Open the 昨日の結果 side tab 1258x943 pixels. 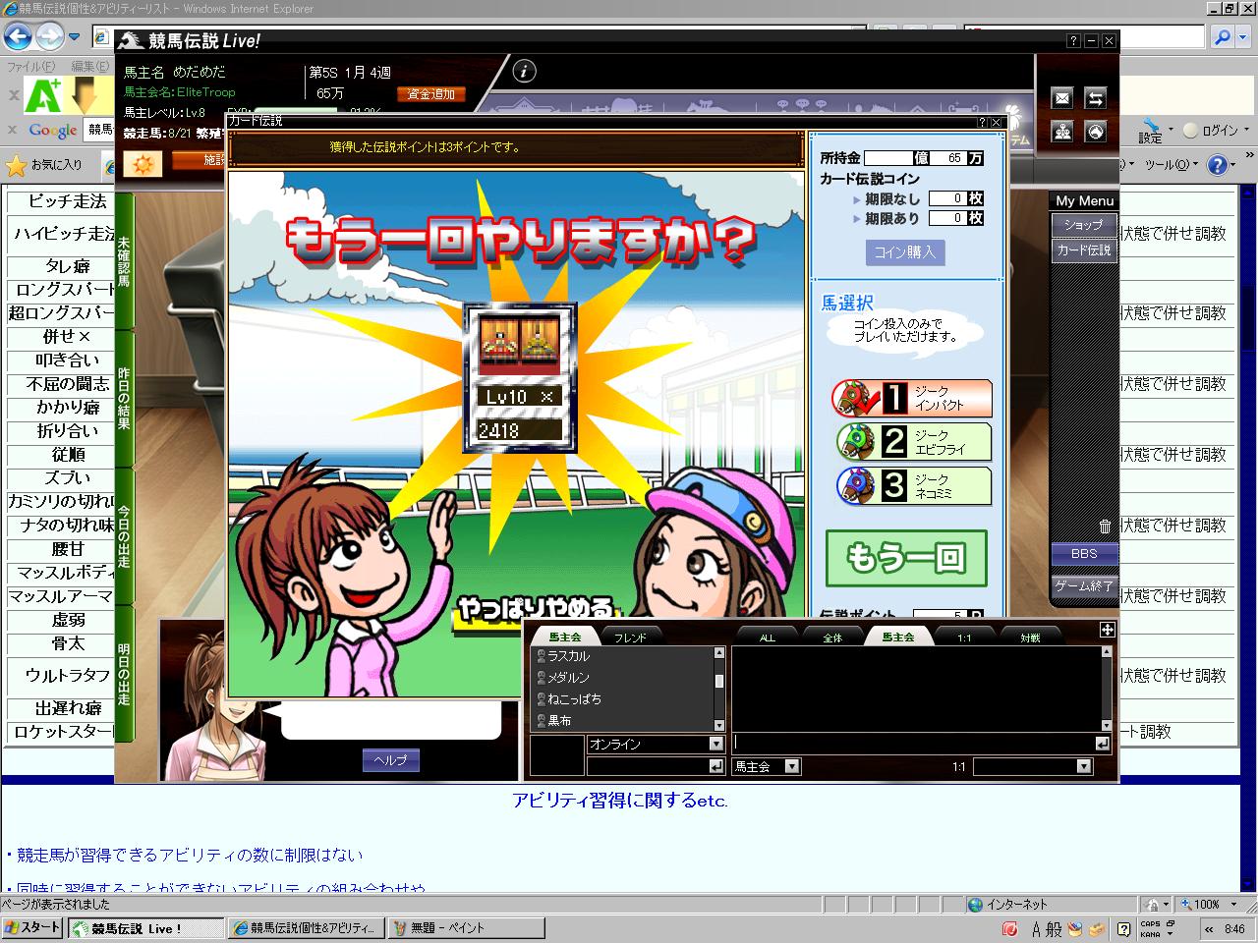point(124,398)
